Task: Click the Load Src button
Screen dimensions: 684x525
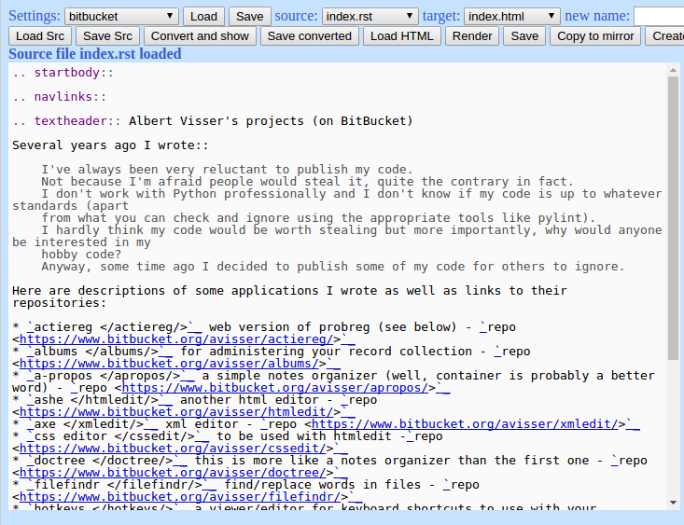Action: click(x=40, y=36)
